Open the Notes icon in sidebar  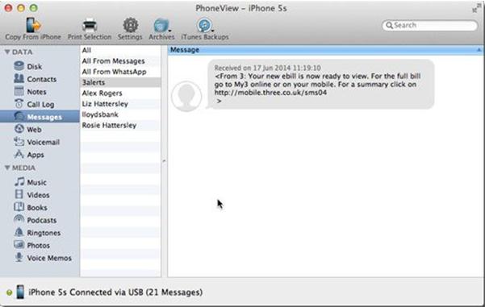click(x=19, y=91)
